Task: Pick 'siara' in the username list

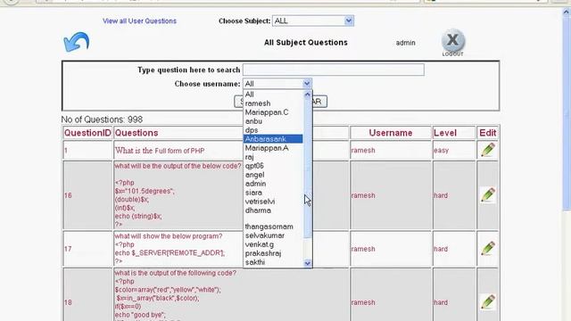Action: click(x=273, y=193)
